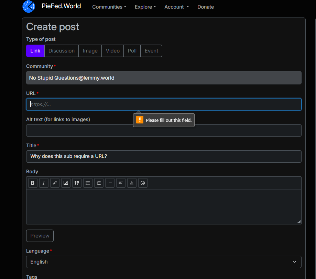Select the Link post type

[x=35, y=51]
